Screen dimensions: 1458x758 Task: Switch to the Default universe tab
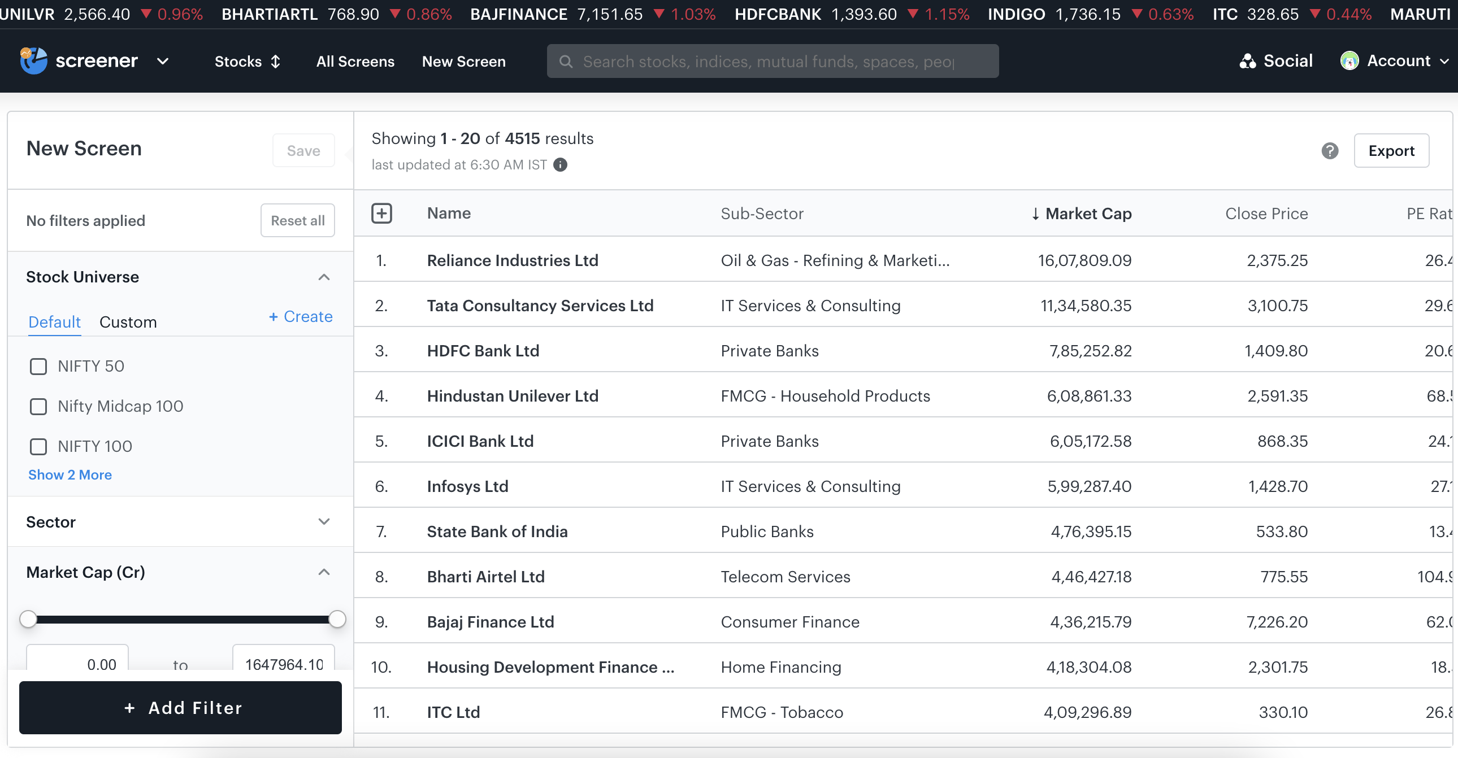54,322
